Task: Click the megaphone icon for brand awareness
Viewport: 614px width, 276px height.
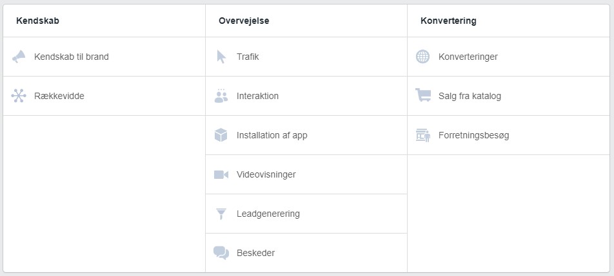Action: coord(19,57)
